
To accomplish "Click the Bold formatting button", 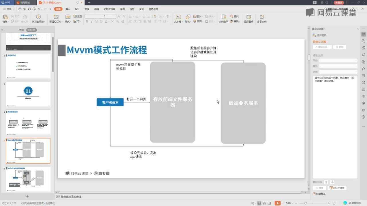I will [x=87, y=21].
